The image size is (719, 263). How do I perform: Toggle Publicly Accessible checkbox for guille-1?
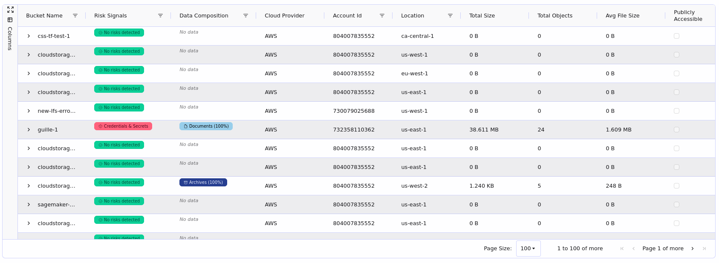point(676,130)
